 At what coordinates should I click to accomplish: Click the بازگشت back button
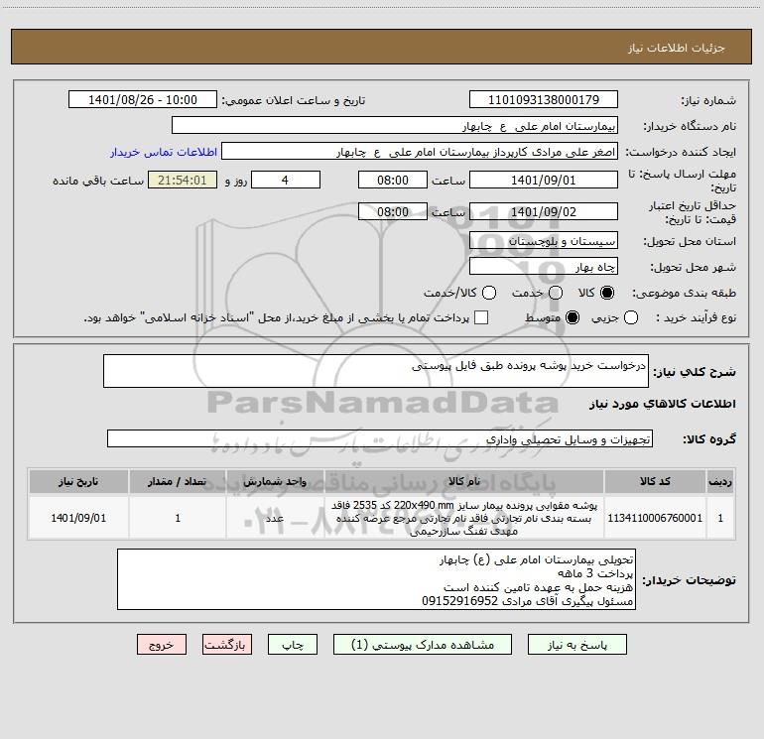tap(227, 645)
